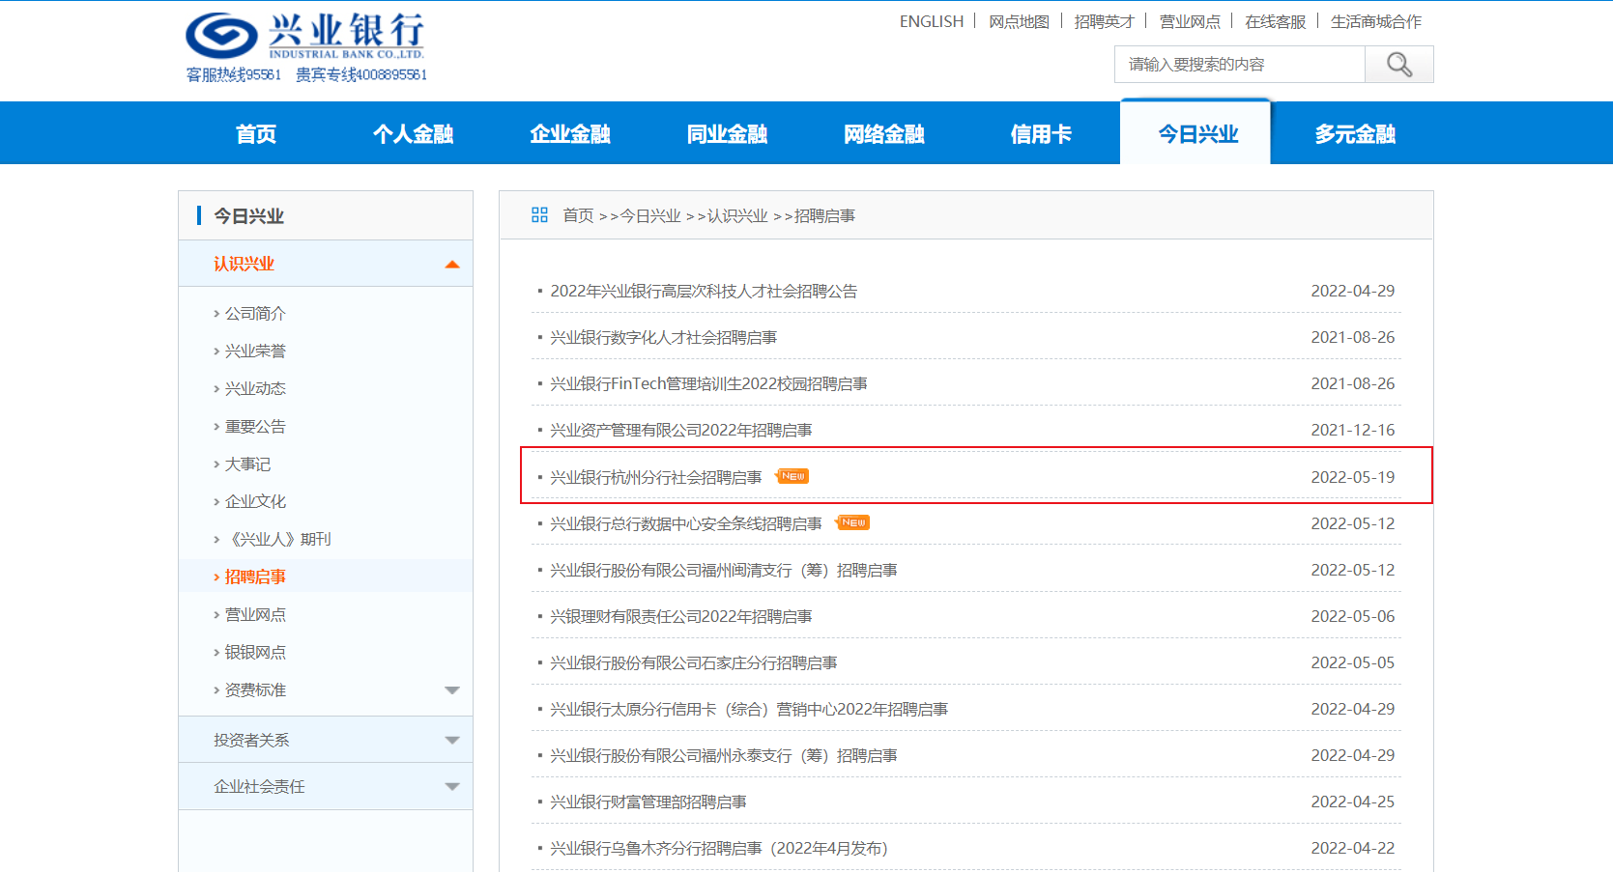Open 资费标准 in the sidebar

coord(255,689)
